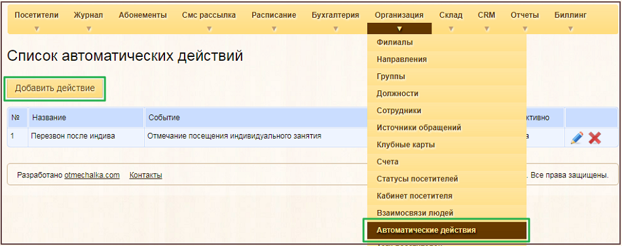Expand the Бухгалтерия menu arrow

336,29
